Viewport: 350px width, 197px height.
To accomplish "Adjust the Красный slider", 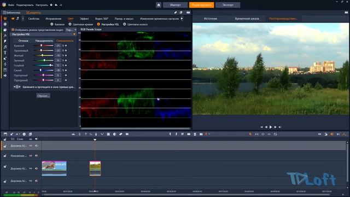I will (x=44, y=45).
